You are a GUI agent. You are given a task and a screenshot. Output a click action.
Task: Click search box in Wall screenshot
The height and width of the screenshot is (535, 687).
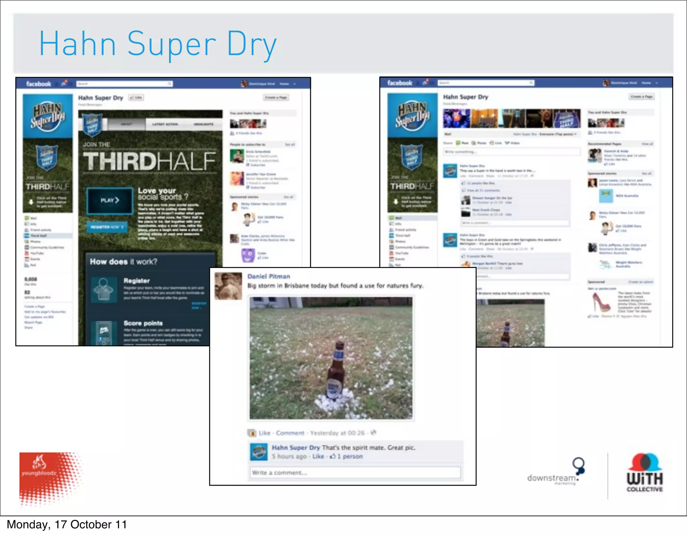[x=486, y=83]
